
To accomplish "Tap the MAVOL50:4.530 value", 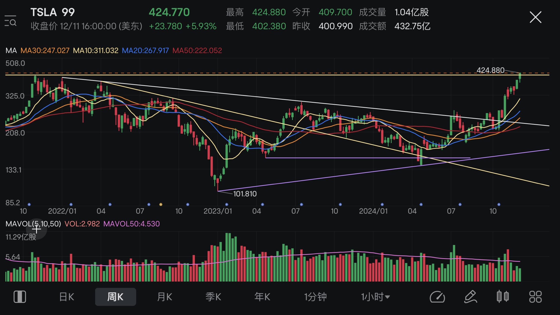I will [x=132, y=224].
